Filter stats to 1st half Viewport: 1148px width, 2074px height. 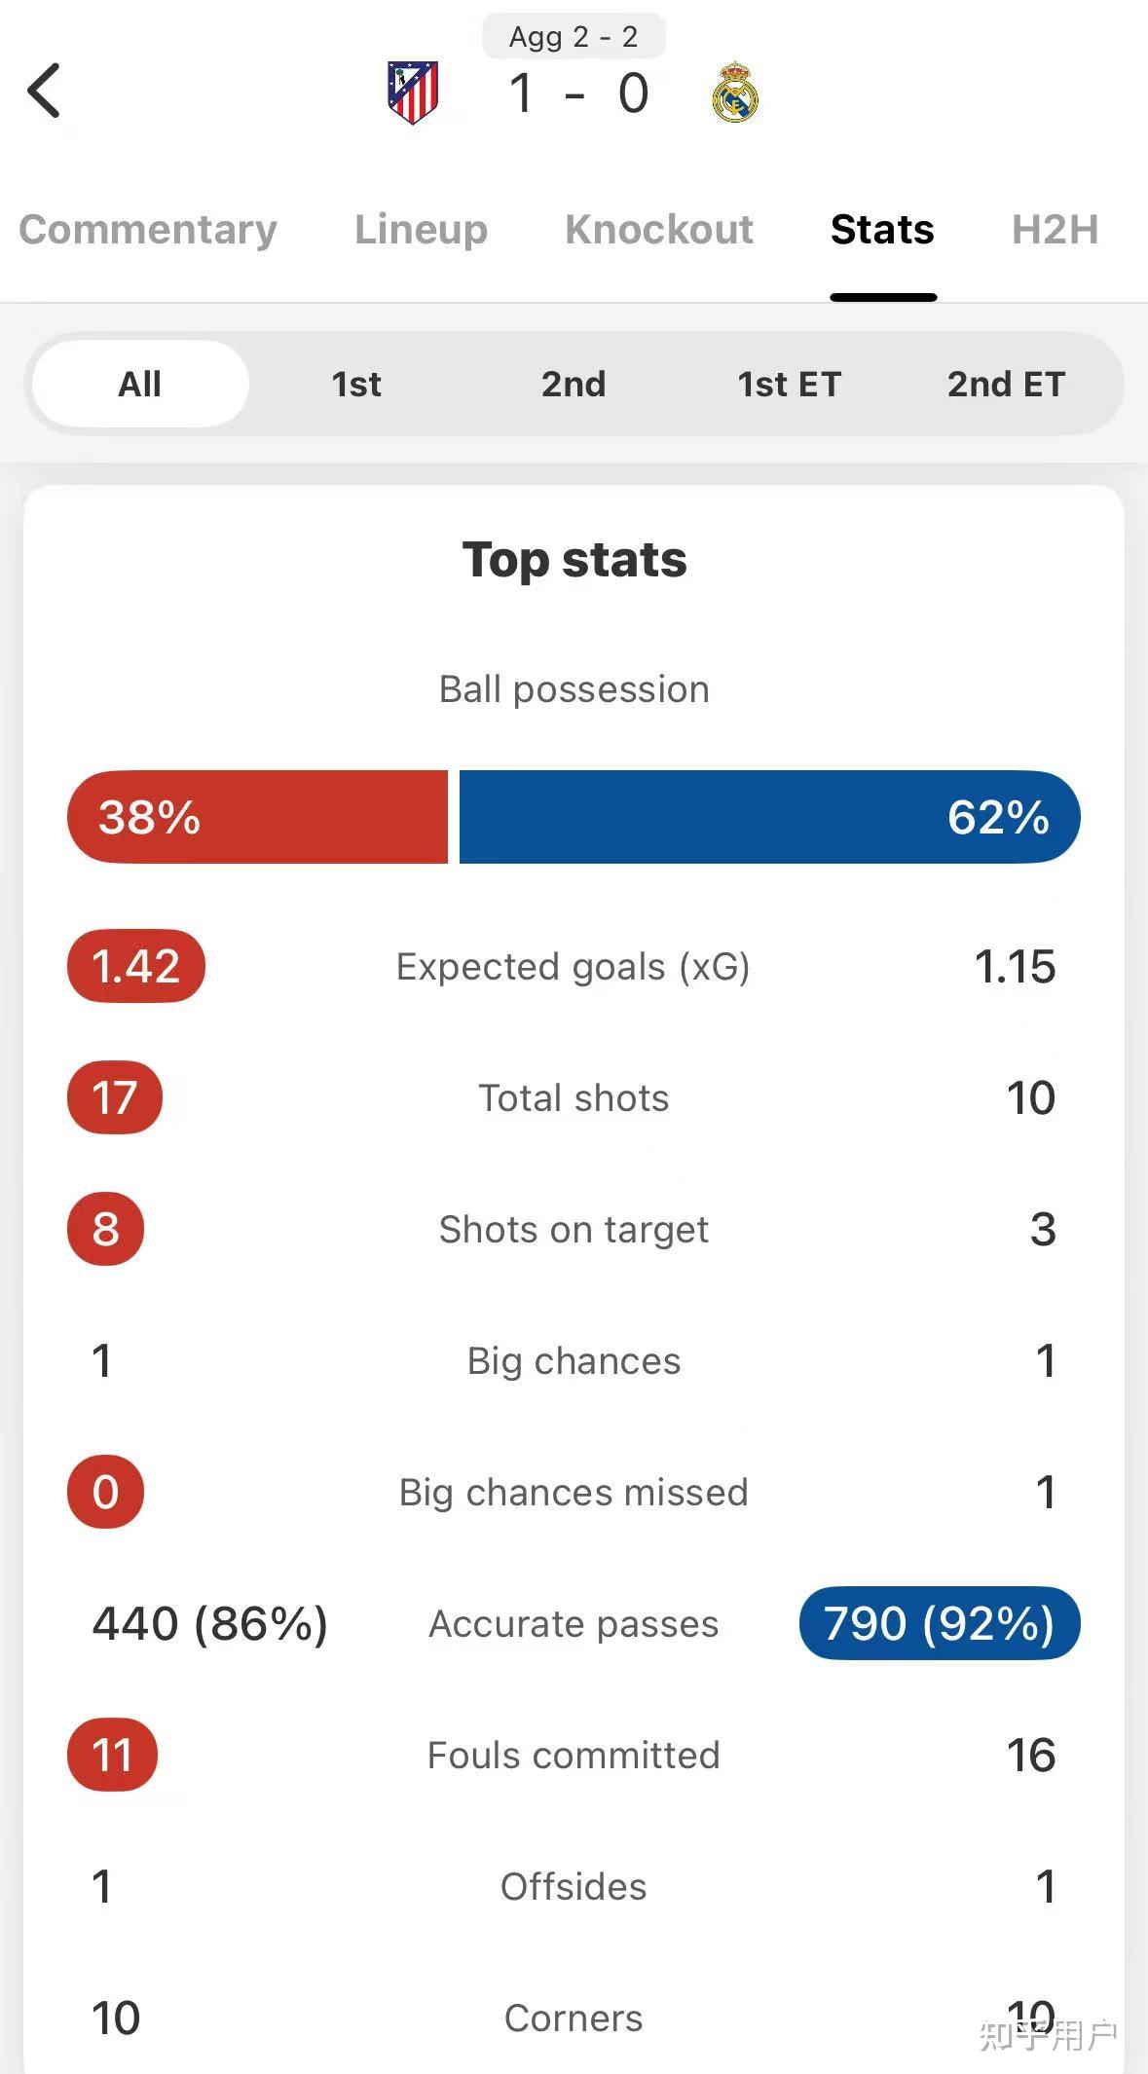pyautogui.click(x=356, y=384)
